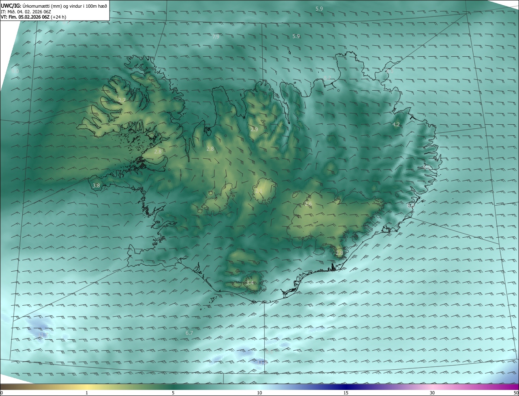This screenshot has height=396, width=519.
Task: Click the 7.9 value label north of Iceland
Action: point(216,36)
